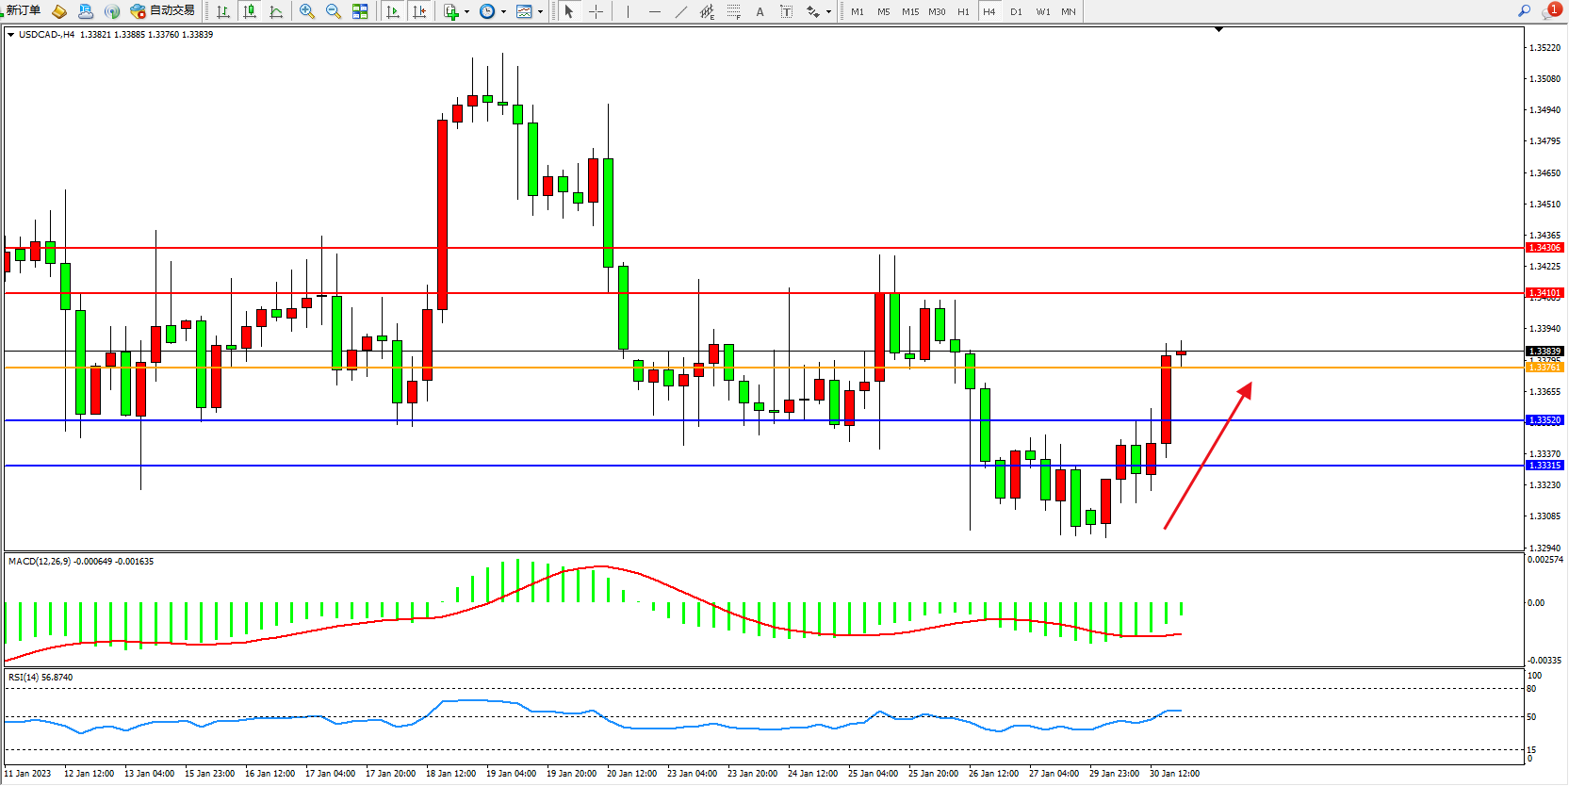1569x786 pixels.
Task: Open the chart templates dropdown arrow
Action: [540, 12]
